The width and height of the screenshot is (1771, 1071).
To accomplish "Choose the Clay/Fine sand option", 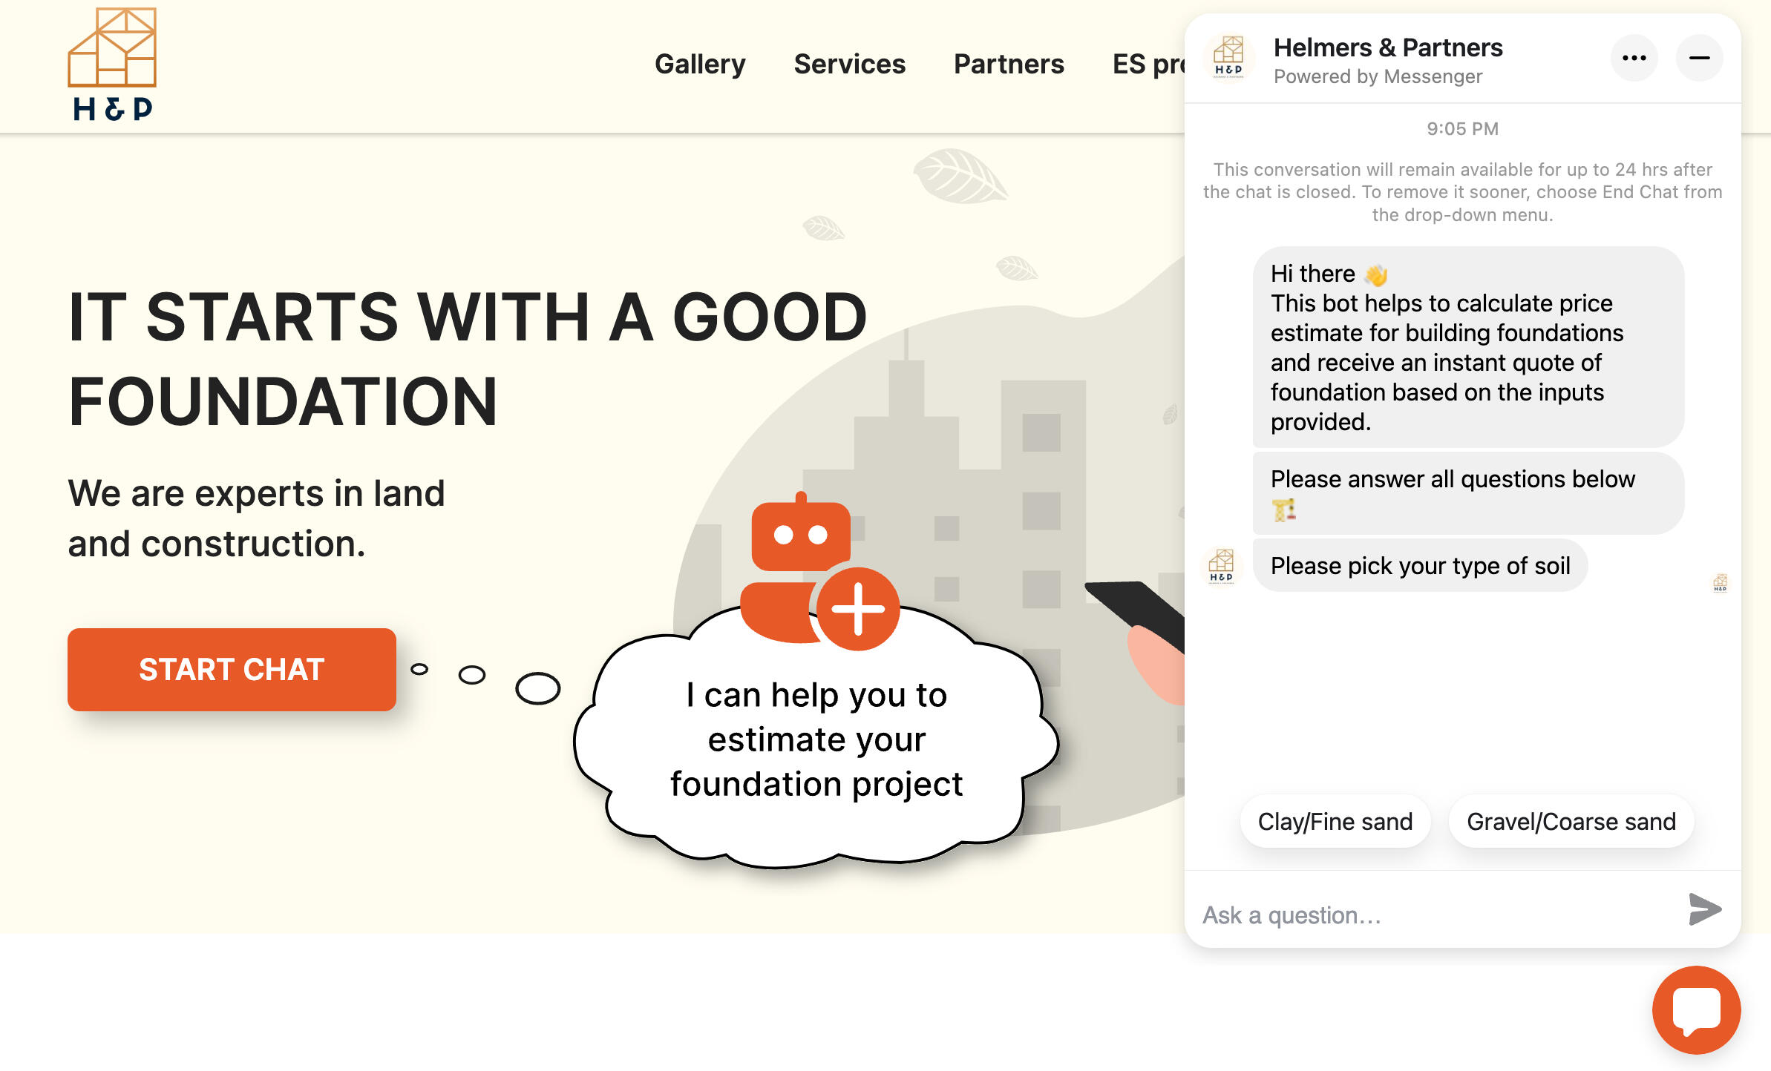I will [1335, 822].
